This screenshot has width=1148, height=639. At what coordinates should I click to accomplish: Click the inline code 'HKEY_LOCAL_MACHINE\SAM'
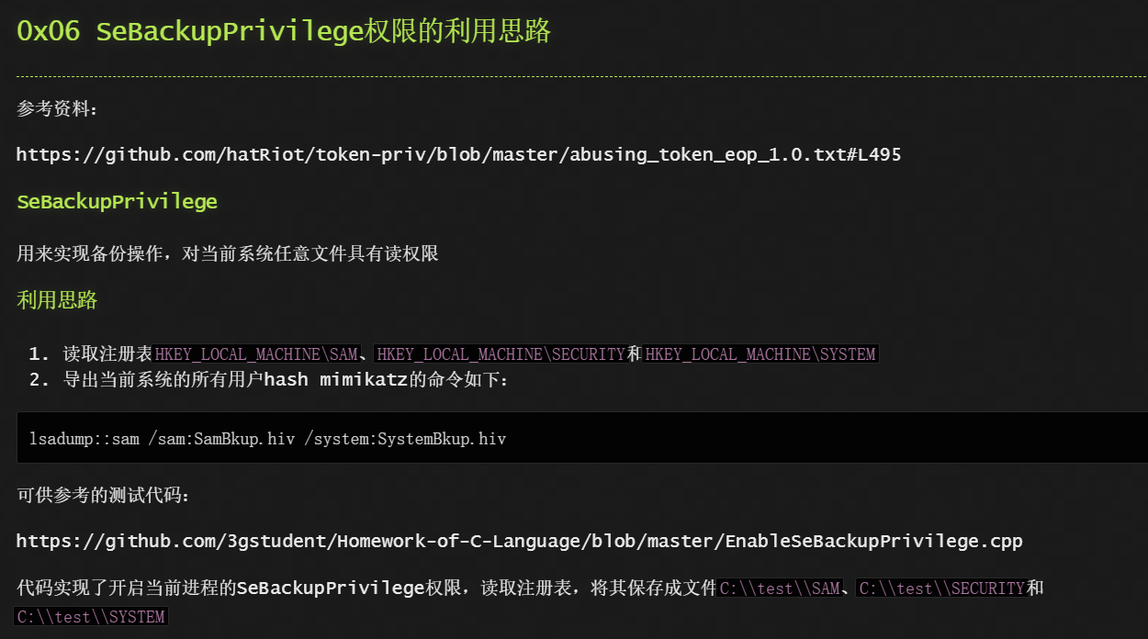click(256, 353)
